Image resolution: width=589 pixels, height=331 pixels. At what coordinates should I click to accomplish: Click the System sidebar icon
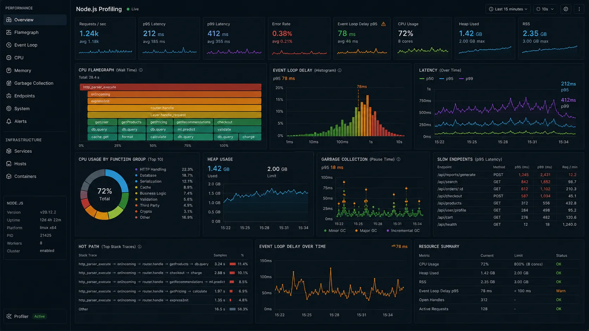pyautogui.click(x=9, y=109)
